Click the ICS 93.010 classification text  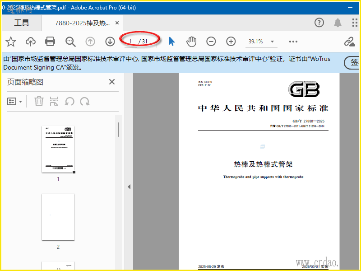(x=205, y=82)
